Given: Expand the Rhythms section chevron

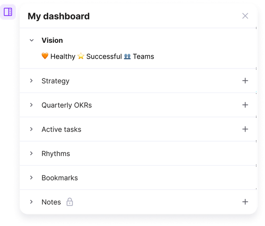Looking at the screenshot, I should (32, 153).
